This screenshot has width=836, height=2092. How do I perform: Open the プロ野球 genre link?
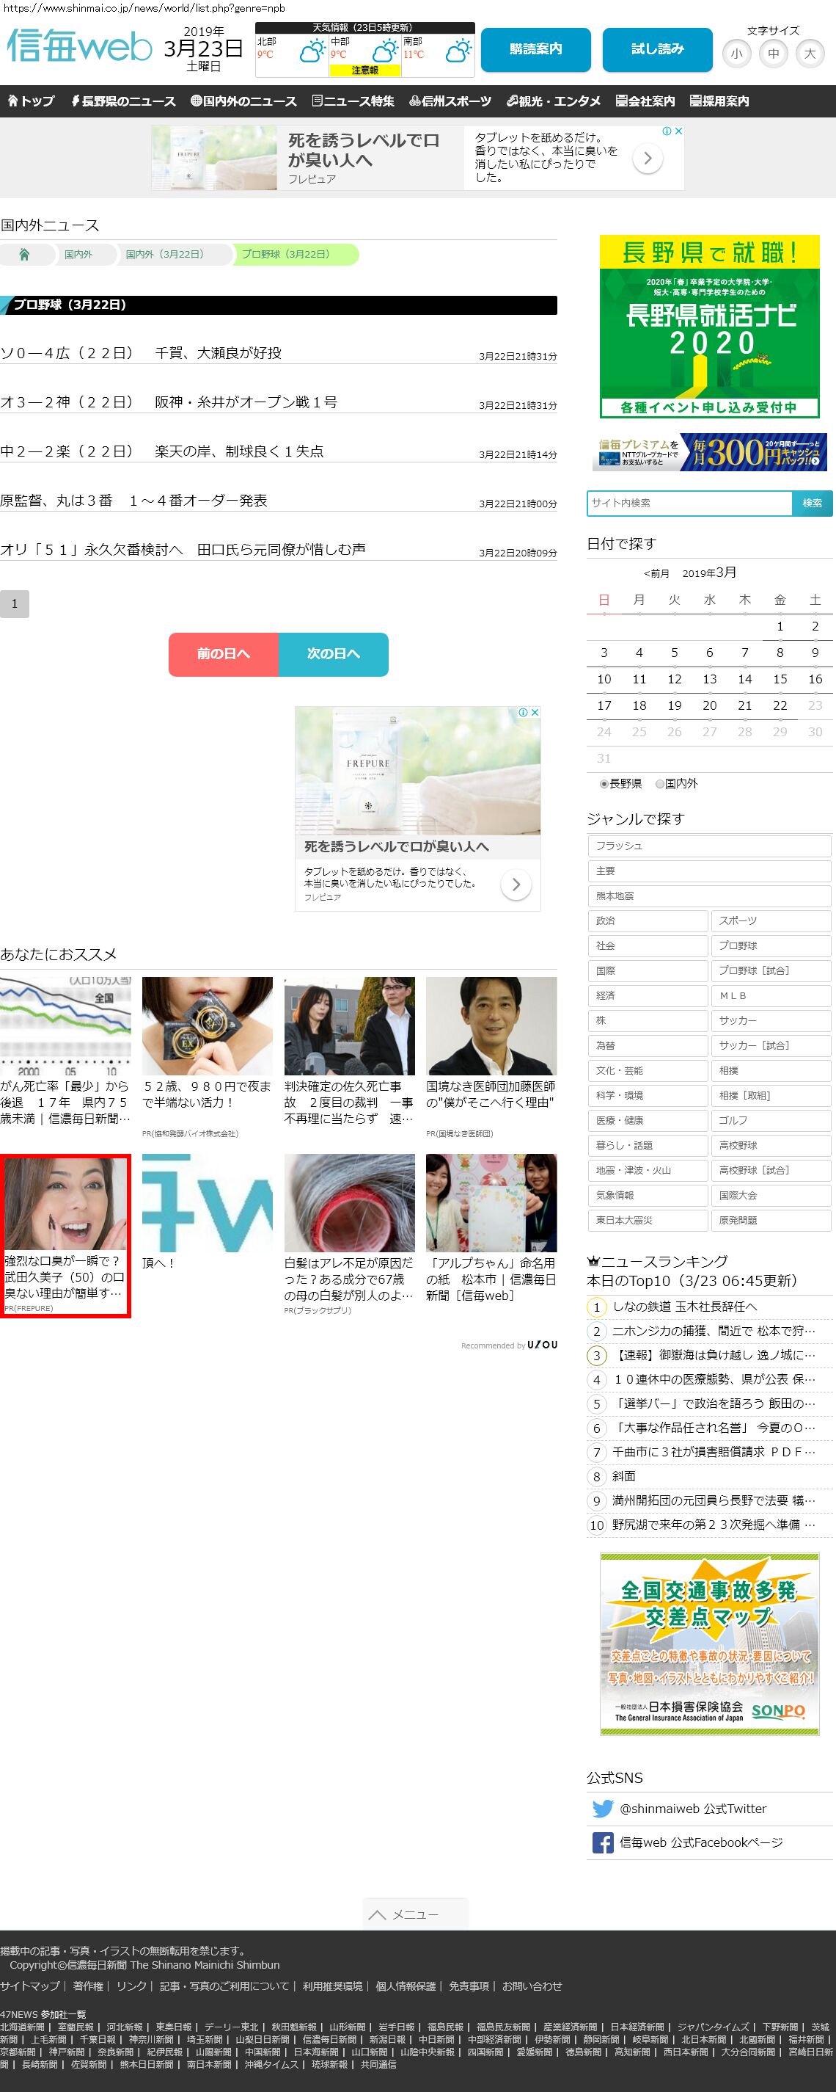tap(769, 945)
